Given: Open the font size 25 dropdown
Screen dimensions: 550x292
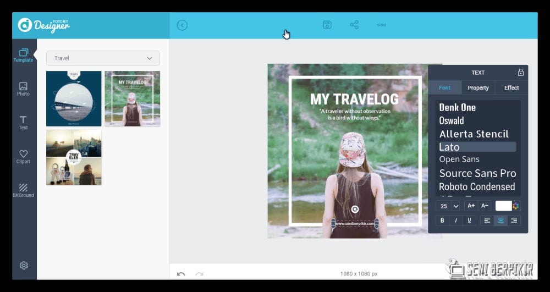Looking at the screenshot, I should click(448, 206).
